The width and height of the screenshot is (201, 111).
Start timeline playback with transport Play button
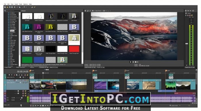tap(38, 106)
